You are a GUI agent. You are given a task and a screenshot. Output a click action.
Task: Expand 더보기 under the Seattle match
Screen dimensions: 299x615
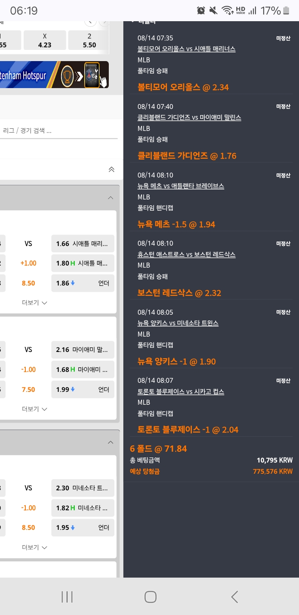(34, 303)
